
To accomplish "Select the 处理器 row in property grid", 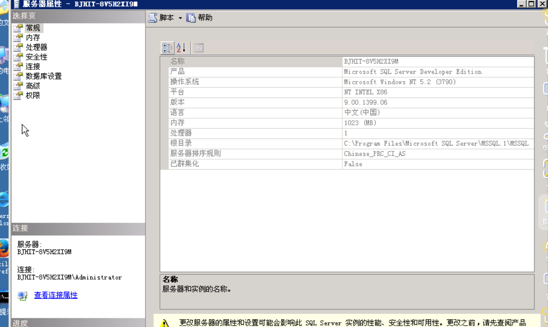I will coord(347,133).
